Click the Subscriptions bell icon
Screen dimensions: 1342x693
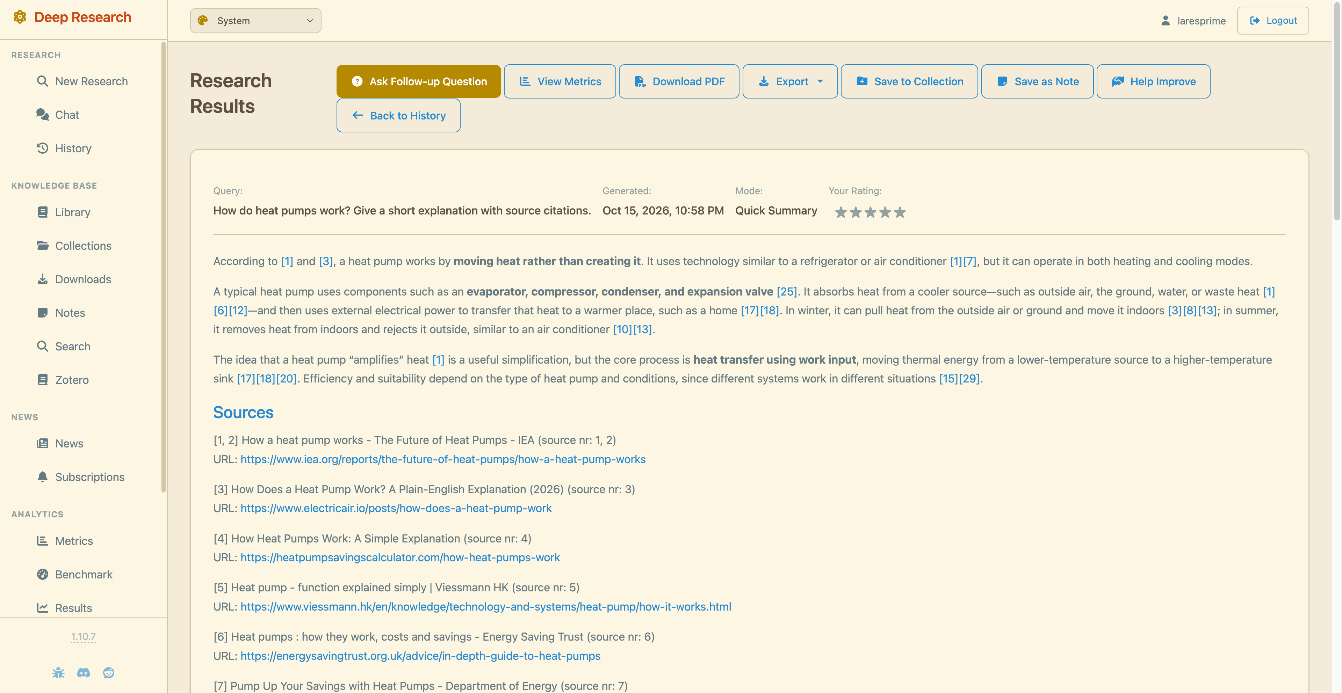click(42, 477)
